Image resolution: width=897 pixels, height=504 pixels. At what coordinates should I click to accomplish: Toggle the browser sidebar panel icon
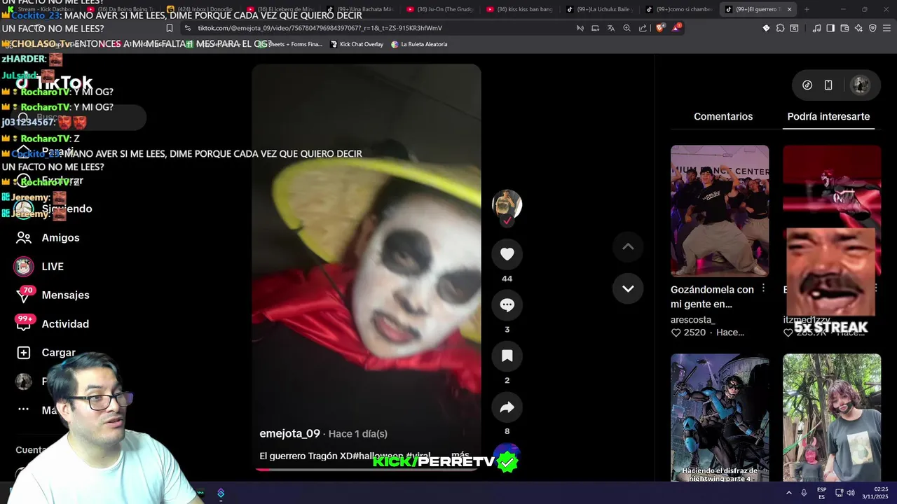pos(830,28)
